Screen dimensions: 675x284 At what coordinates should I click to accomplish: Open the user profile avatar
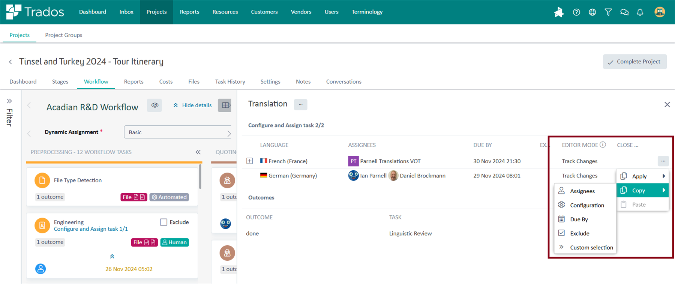660,12
